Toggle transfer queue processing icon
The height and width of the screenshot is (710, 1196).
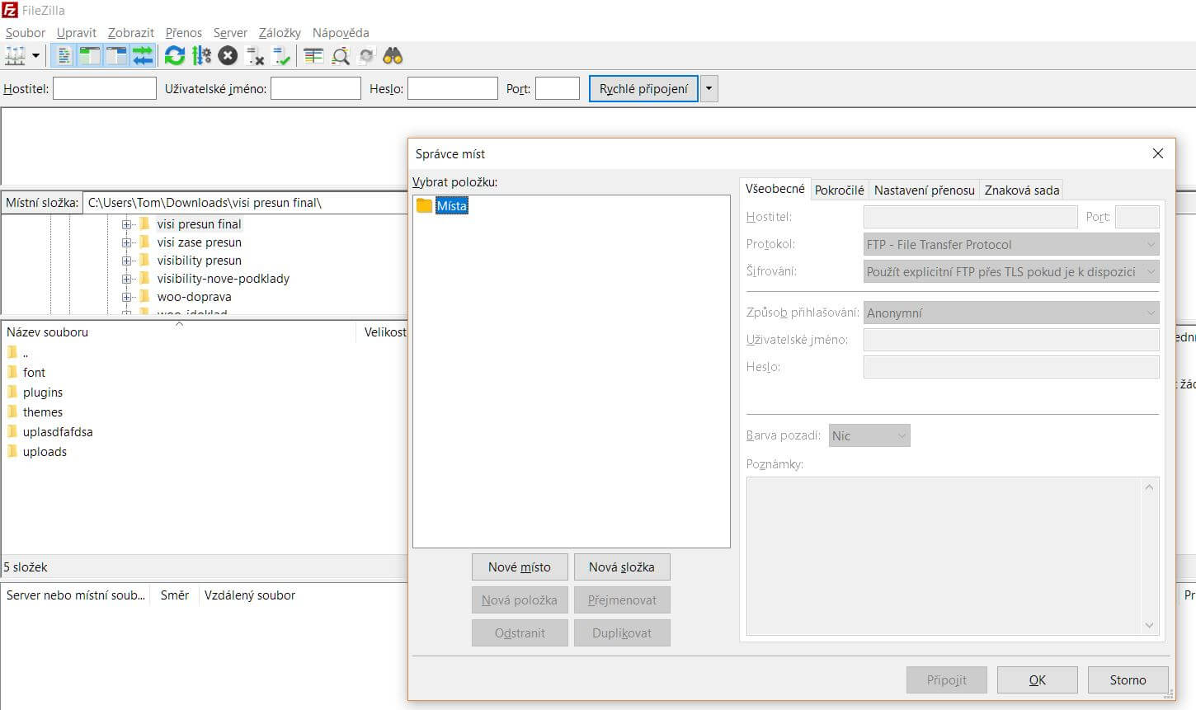[201, 56]
